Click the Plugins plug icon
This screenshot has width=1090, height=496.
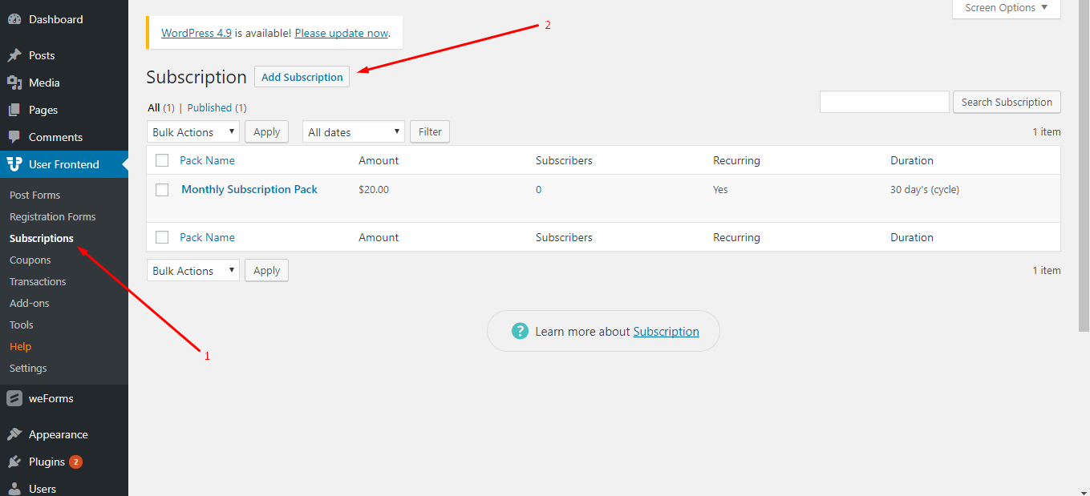coord(14,462)
